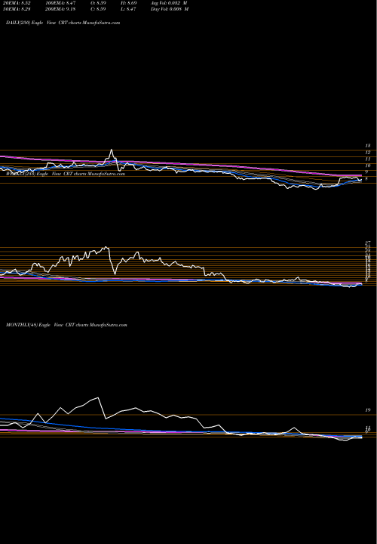
Task: Click the 10 price label on the daily axis
Action: [x=368, y=165]
